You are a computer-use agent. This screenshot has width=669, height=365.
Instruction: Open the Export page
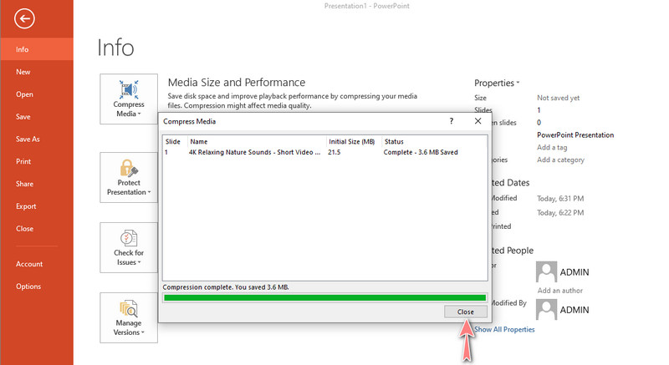pyautogui.click(x=26, y=205)
